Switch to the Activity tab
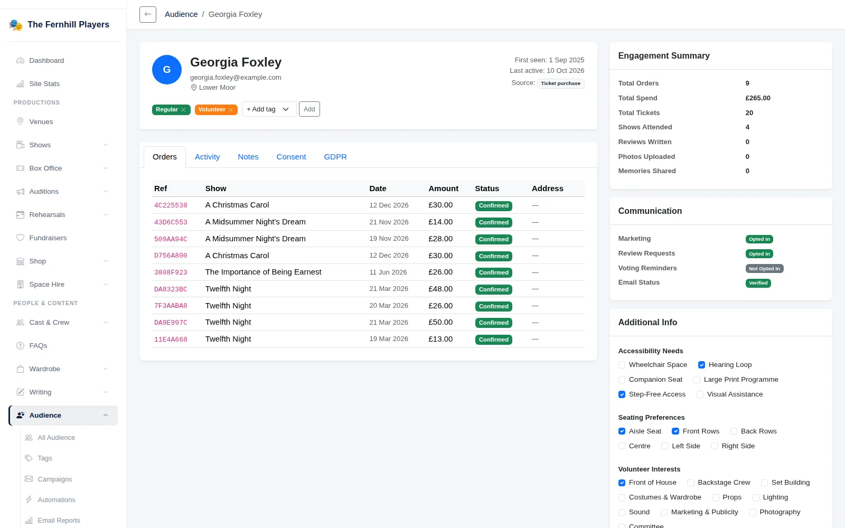The image size is (845, 528). [207, 157]
